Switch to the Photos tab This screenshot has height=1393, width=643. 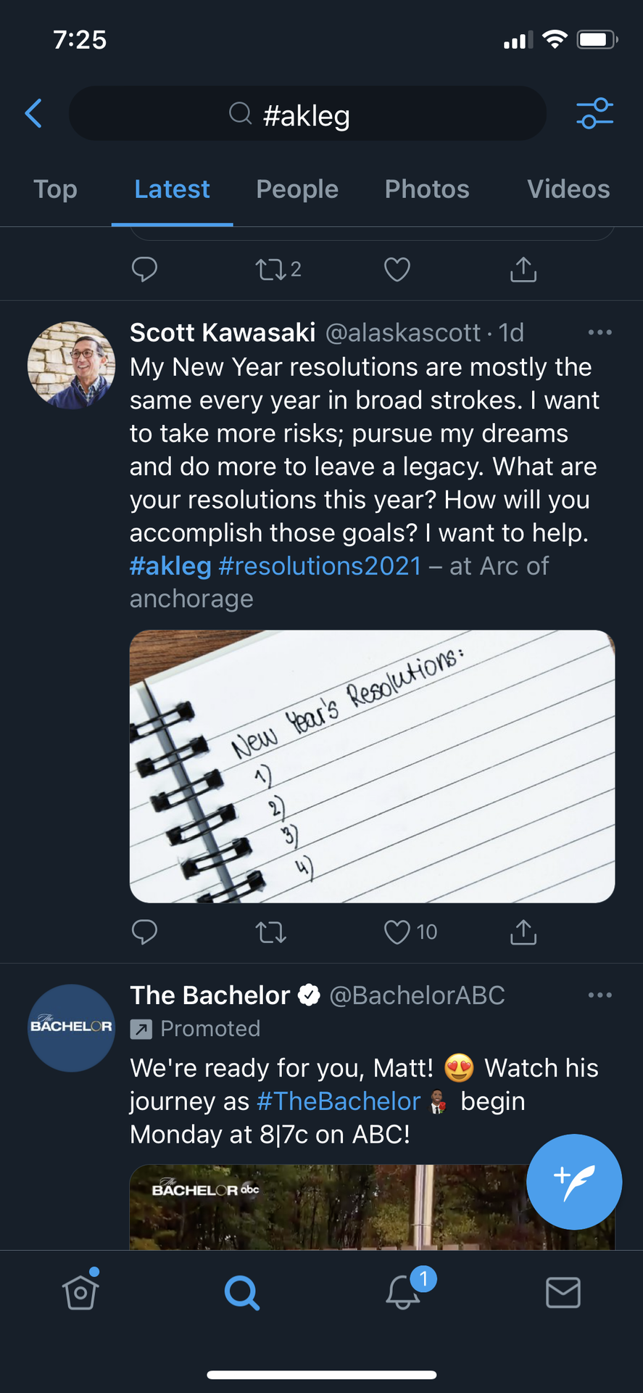[427, 189]
